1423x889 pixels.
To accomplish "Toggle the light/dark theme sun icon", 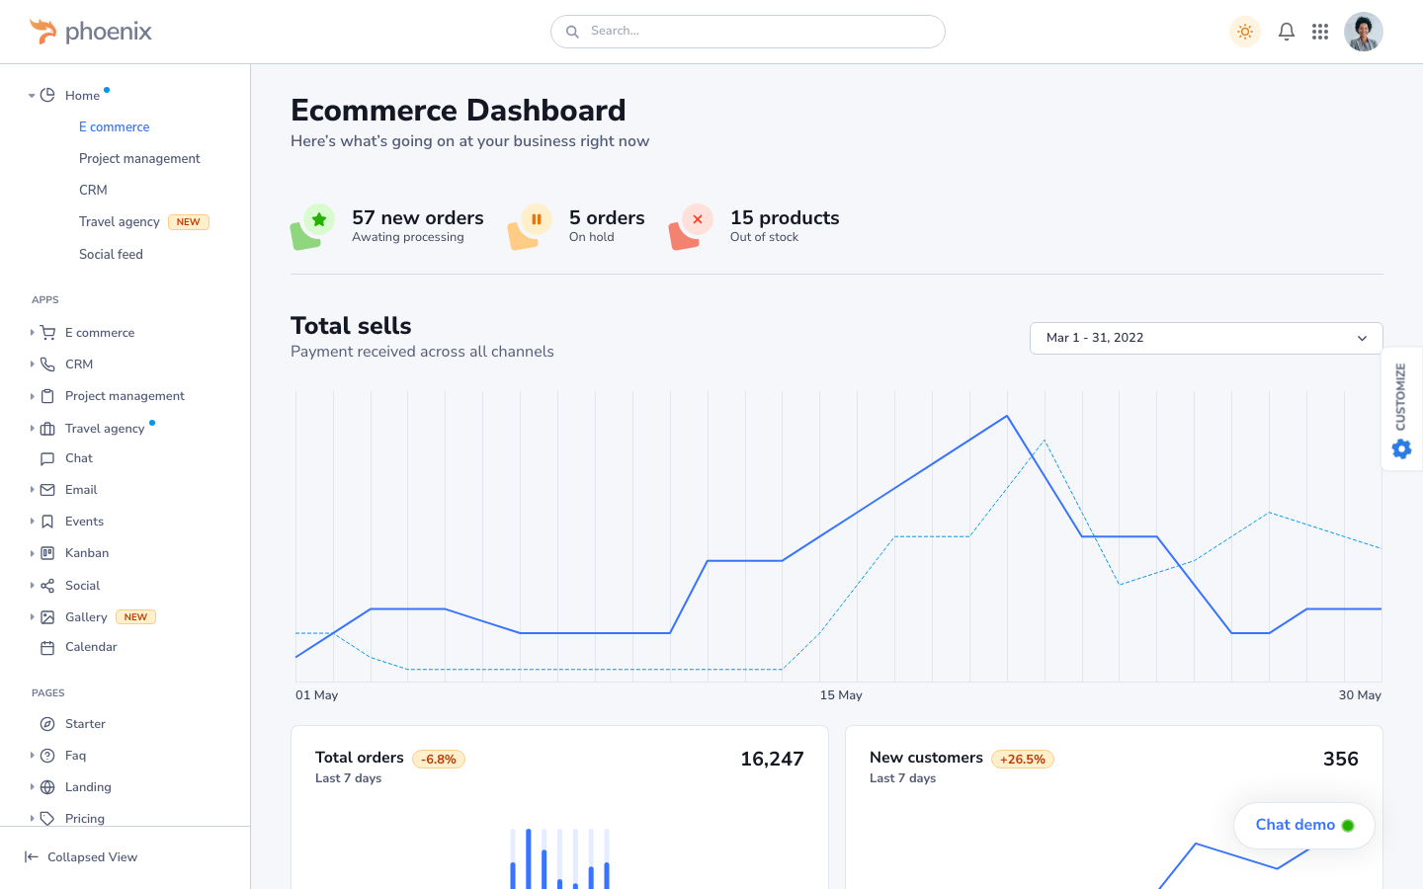I will pos(1244,32).
